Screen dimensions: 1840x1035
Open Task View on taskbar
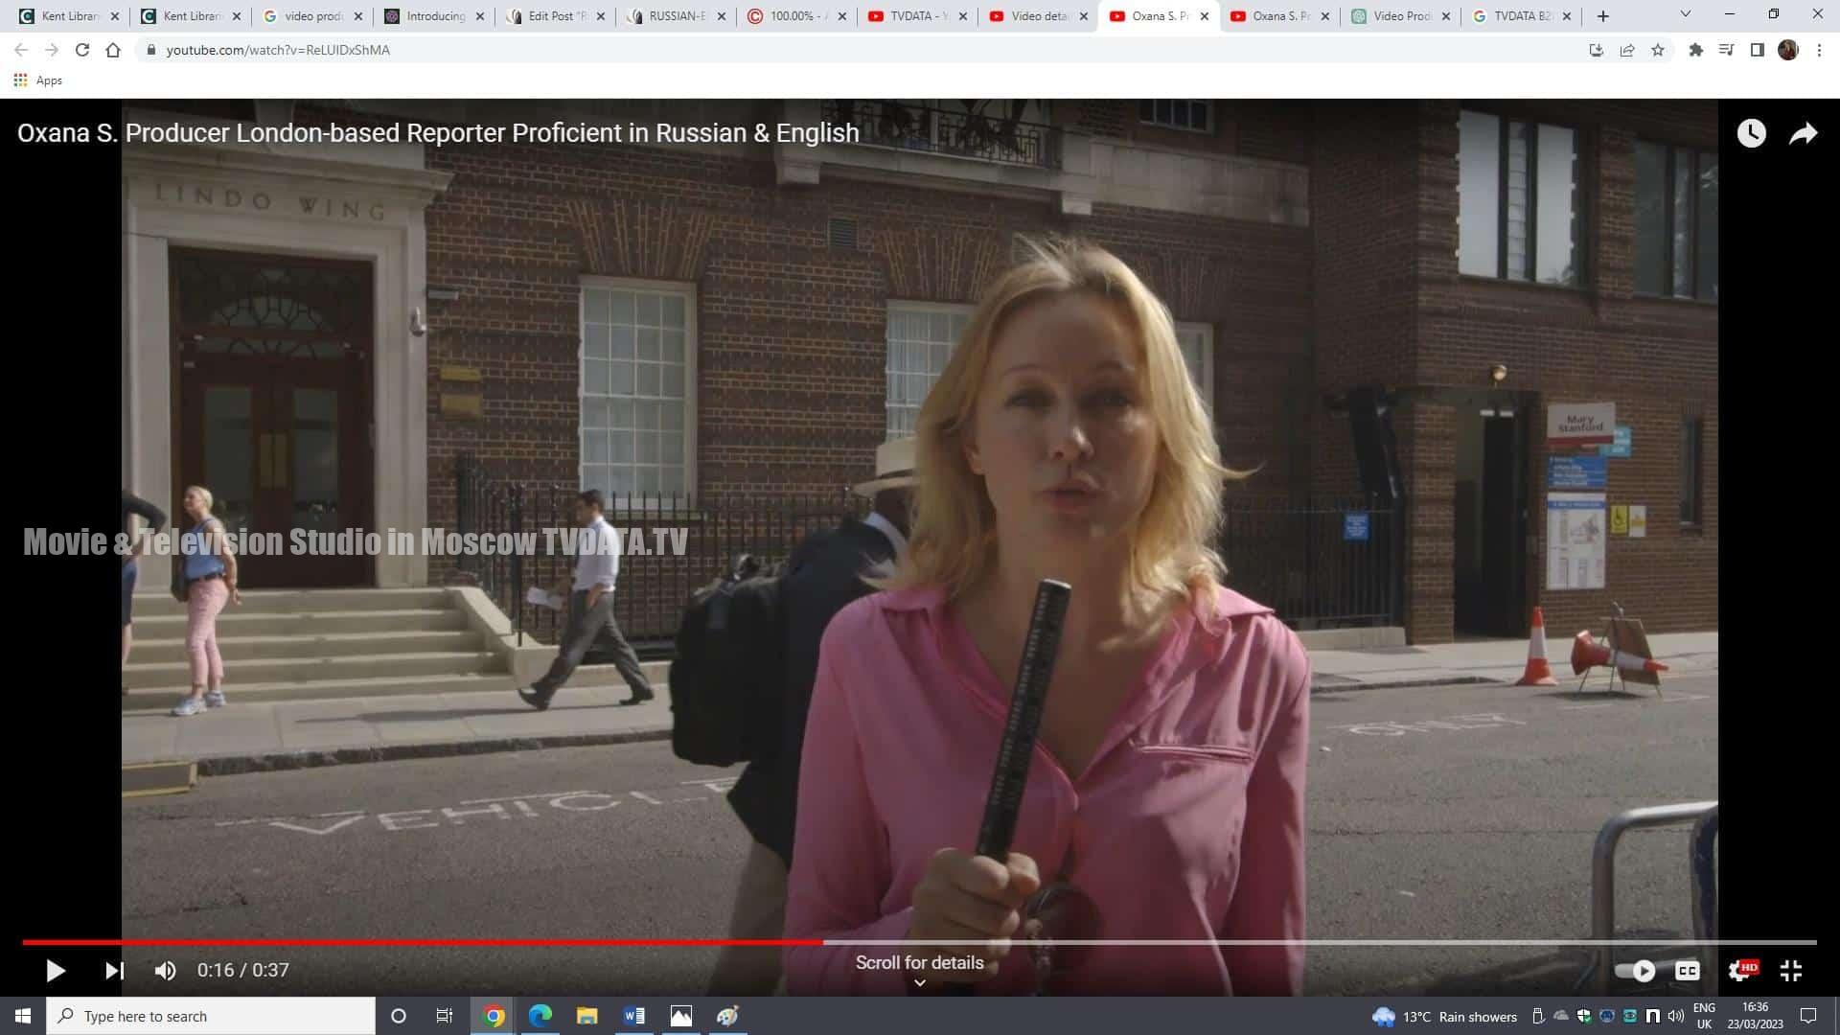point(445,1016)
